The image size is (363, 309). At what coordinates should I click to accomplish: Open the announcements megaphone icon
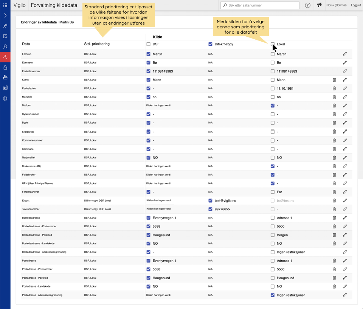pyautogui.click(x=319, y=5)
